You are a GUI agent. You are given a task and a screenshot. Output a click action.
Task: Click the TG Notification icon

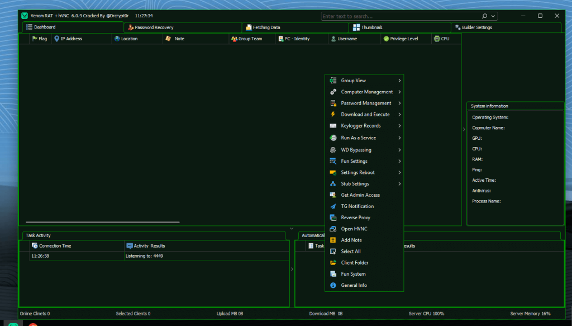(x=334, y=206)
